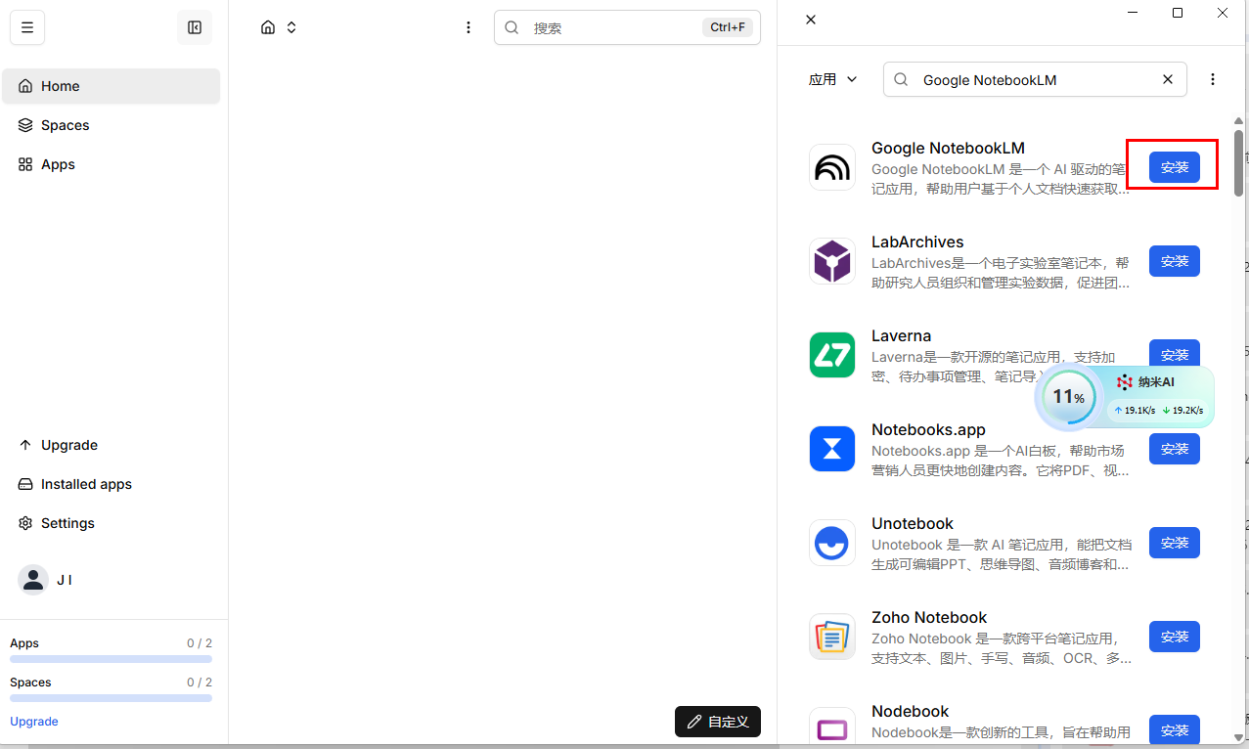Click the catalog list scrollbar thumb
The width and height of the screenshot is (1249, 749).
[1238, 161]
